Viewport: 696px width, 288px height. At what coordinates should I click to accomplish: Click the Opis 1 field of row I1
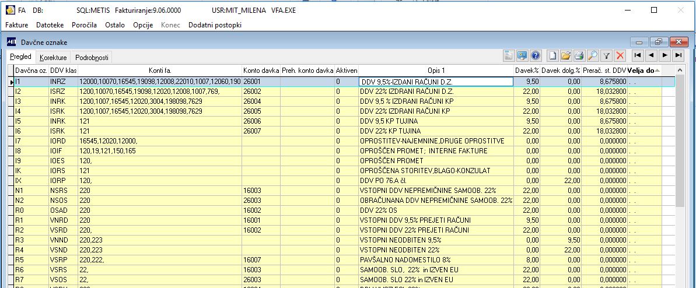[x=436, y=82]
